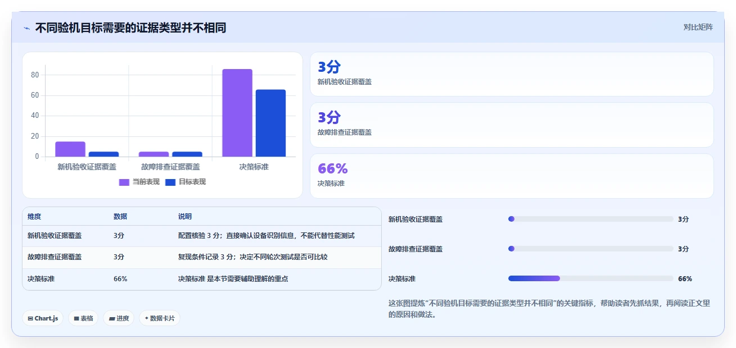Click the 配置核验 3 分 description cell

pos(267,236)
